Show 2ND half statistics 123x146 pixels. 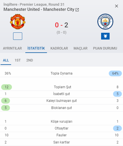click(x=30, y=60)
